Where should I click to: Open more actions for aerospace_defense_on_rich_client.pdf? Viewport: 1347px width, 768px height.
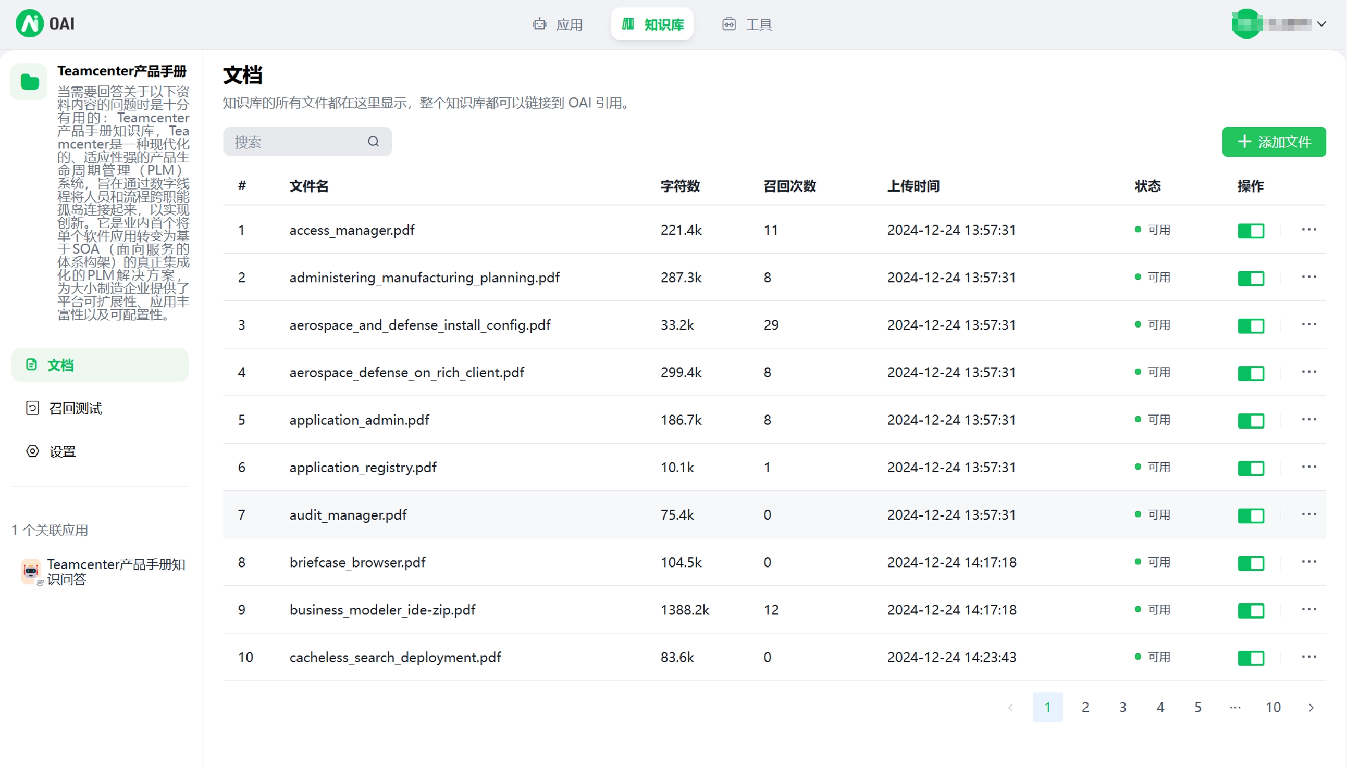(x=1309, y=372)
